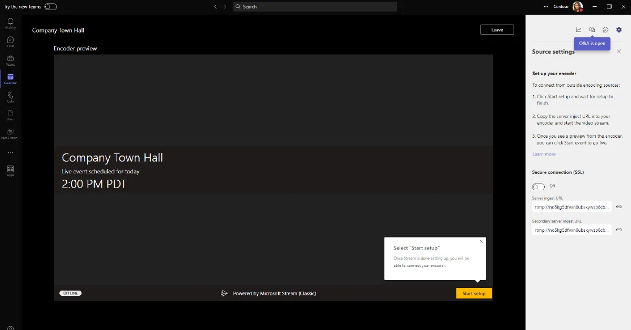Click the Company Town Hall page title
This screenshot has height=330, width=631.
pyautogui.click(x=58, y=30)
